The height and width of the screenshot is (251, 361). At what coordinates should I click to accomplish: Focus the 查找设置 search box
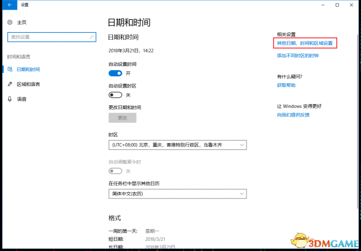coord(52,37)
